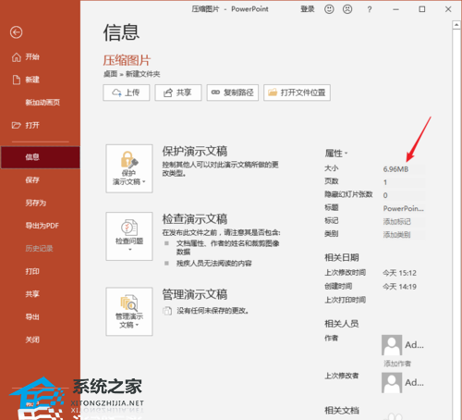Select 打开 in the sidebar
This screenshot has width=462, height=420.
[26, 125]
